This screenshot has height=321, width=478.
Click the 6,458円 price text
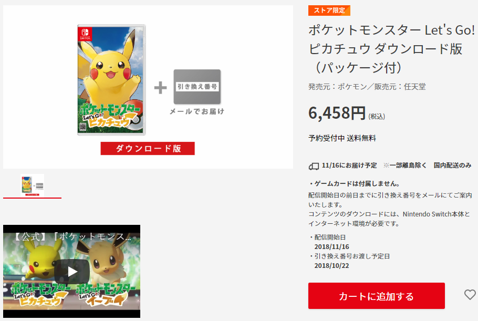coord(337,113)
